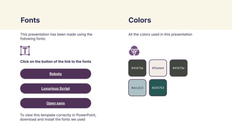Open the Luxurious Script font link
The height and width of the screenshot is (130, 232).
[x=56, y=89]
